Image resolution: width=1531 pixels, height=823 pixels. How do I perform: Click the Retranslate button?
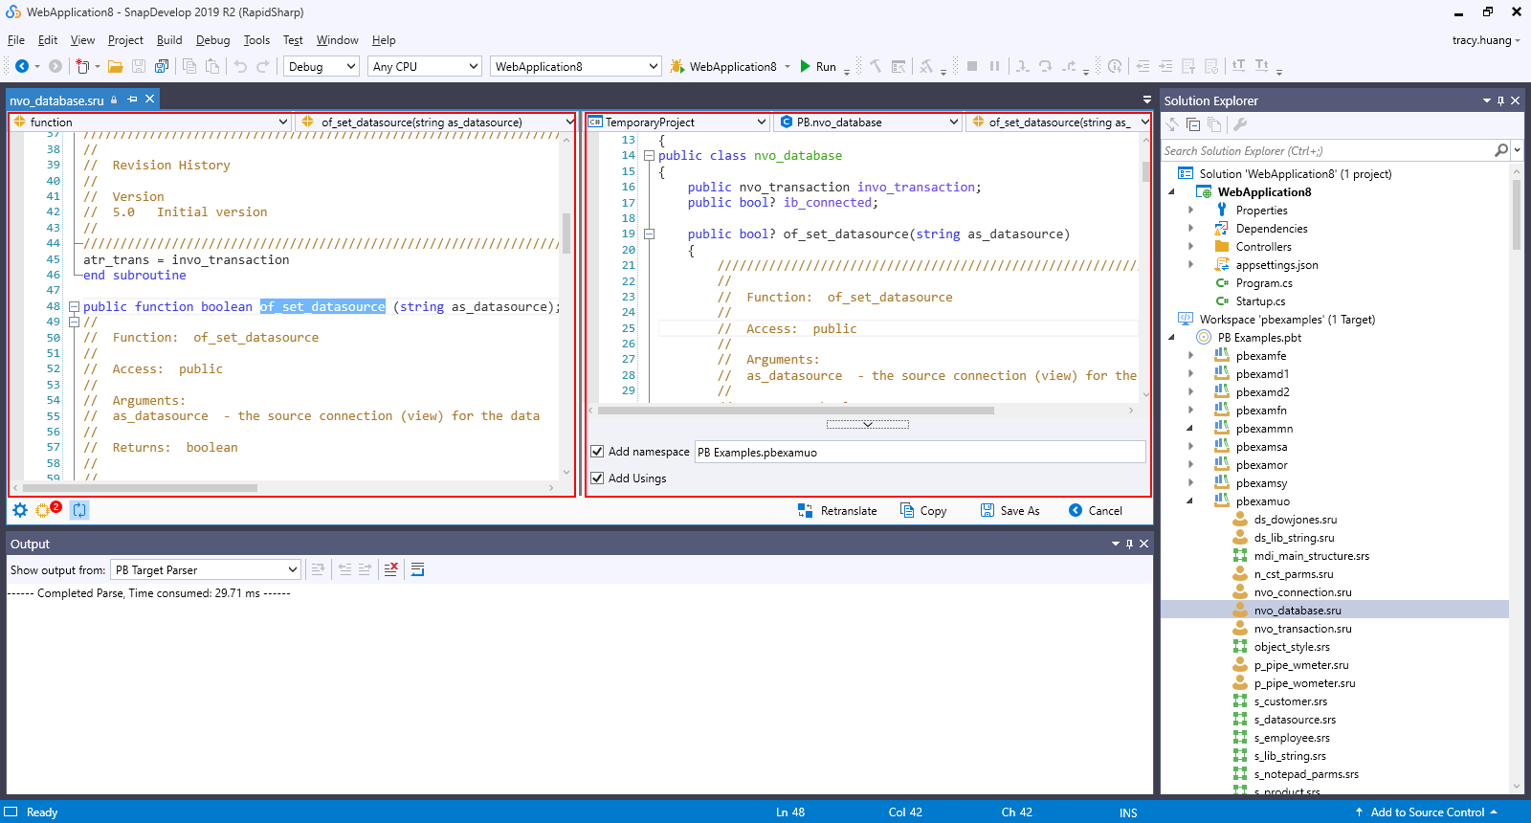[838, 511]
